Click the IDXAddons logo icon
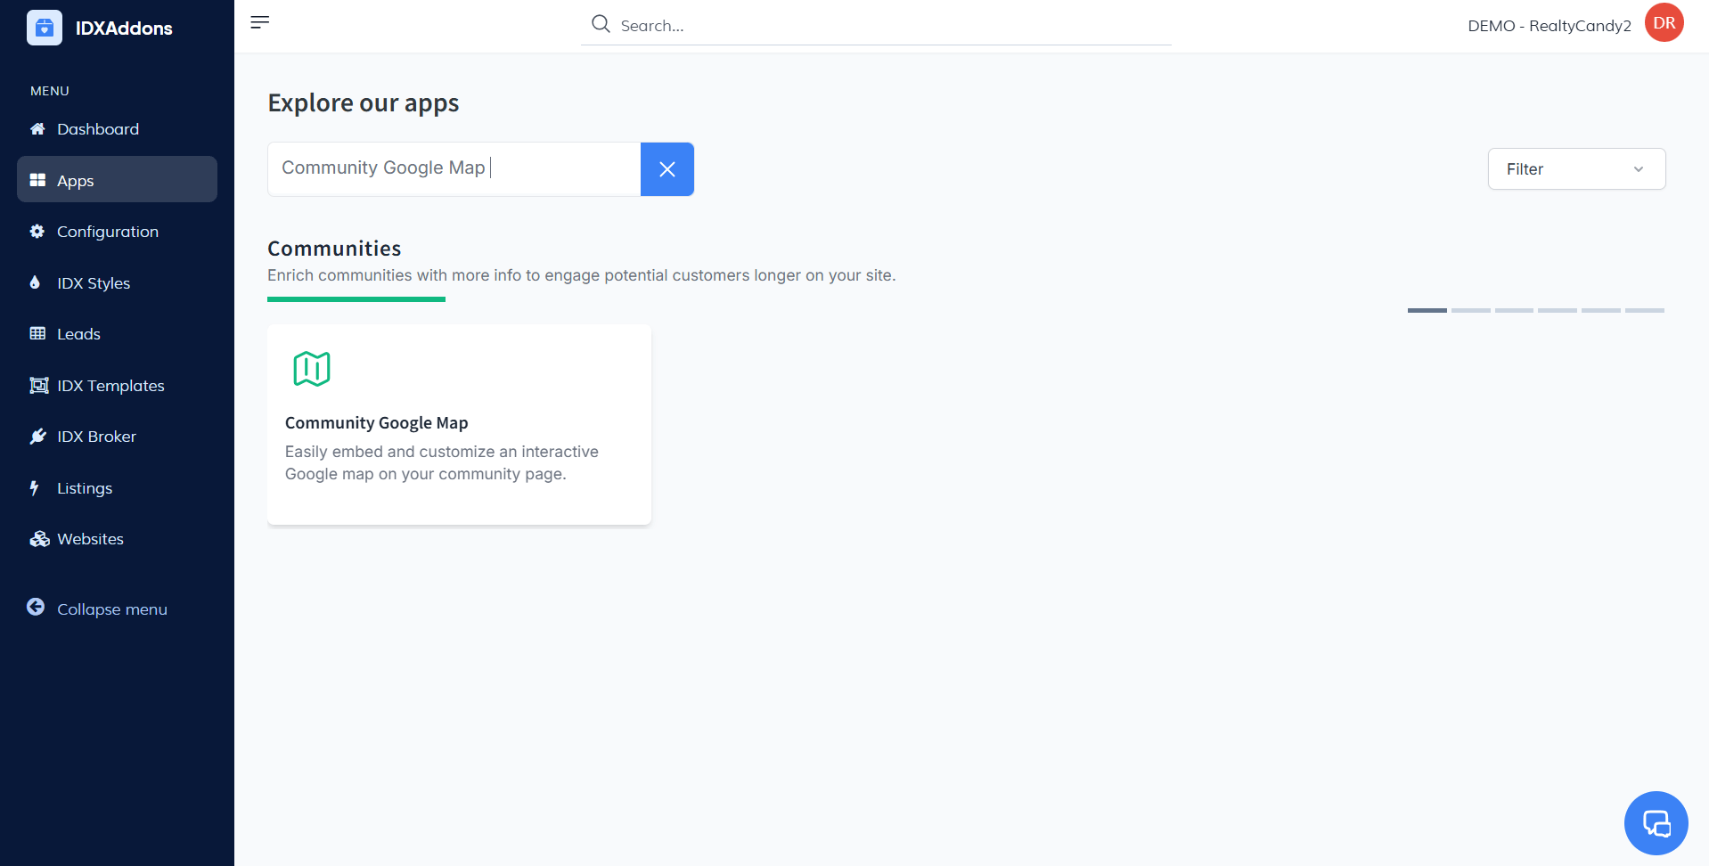1709x866 pixels. pyautogui.click(x=45, y=28)
